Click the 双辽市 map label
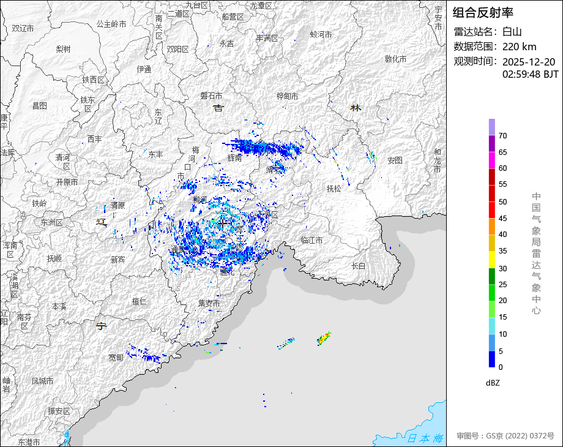This screenshot has height=447, width=563. pos(23,28)
